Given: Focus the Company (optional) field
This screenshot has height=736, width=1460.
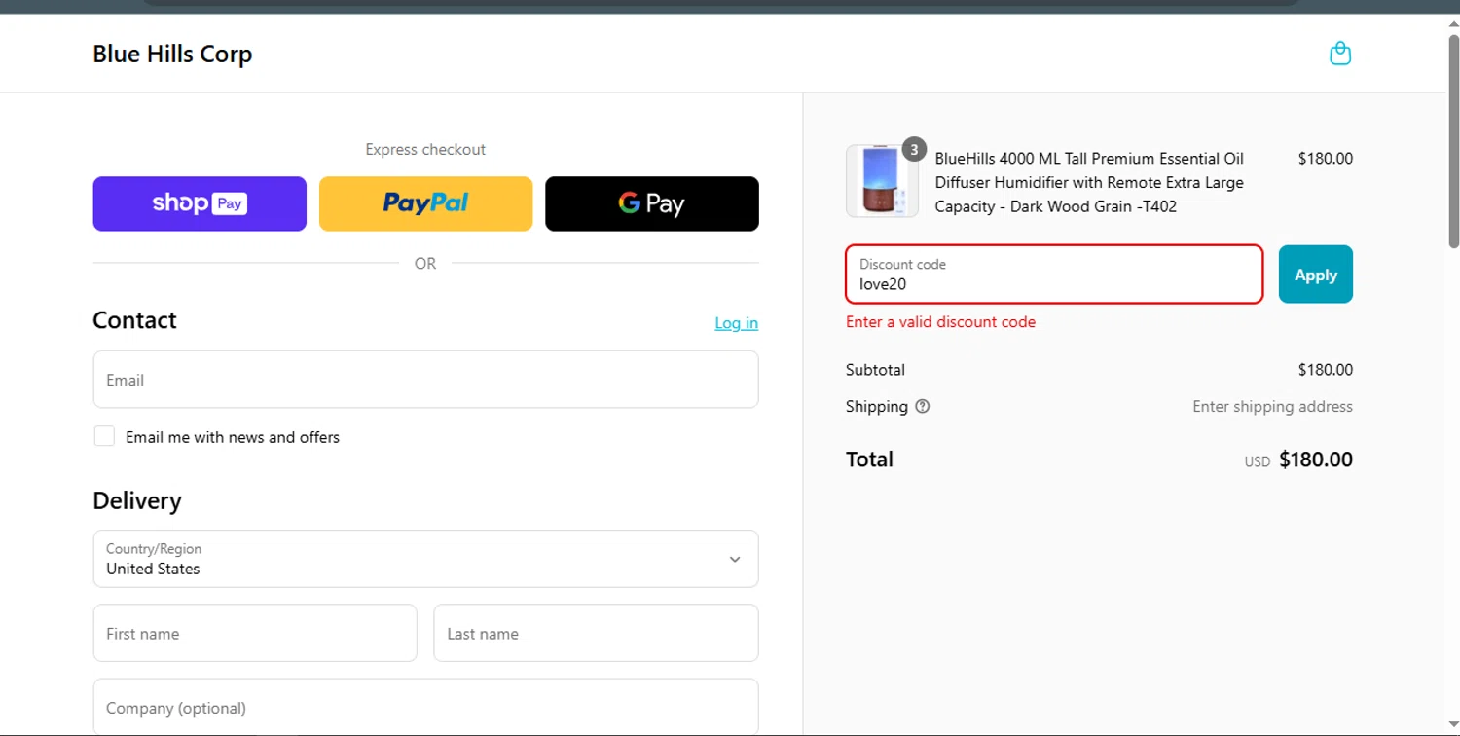Looking at the screenshot, I should pyautogui.click(x=425, y=707).
